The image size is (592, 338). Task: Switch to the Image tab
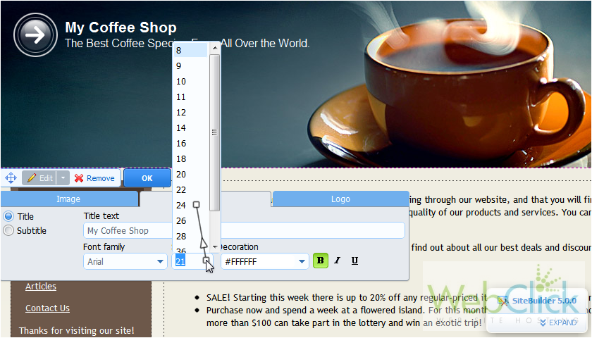[68, 199]
